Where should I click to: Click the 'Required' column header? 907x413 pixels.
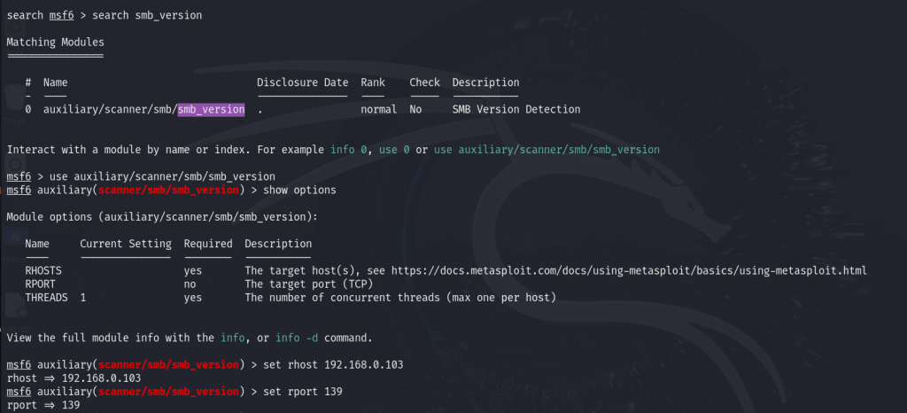[207, 244]
